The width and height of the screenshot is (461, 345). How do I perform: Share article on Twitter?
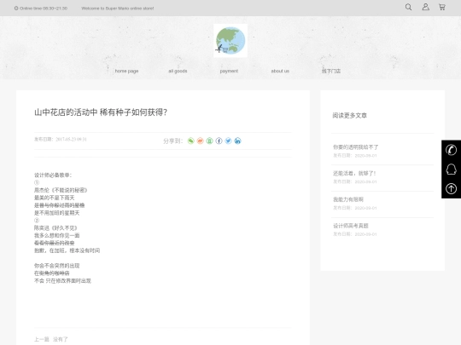pos(228,141)
